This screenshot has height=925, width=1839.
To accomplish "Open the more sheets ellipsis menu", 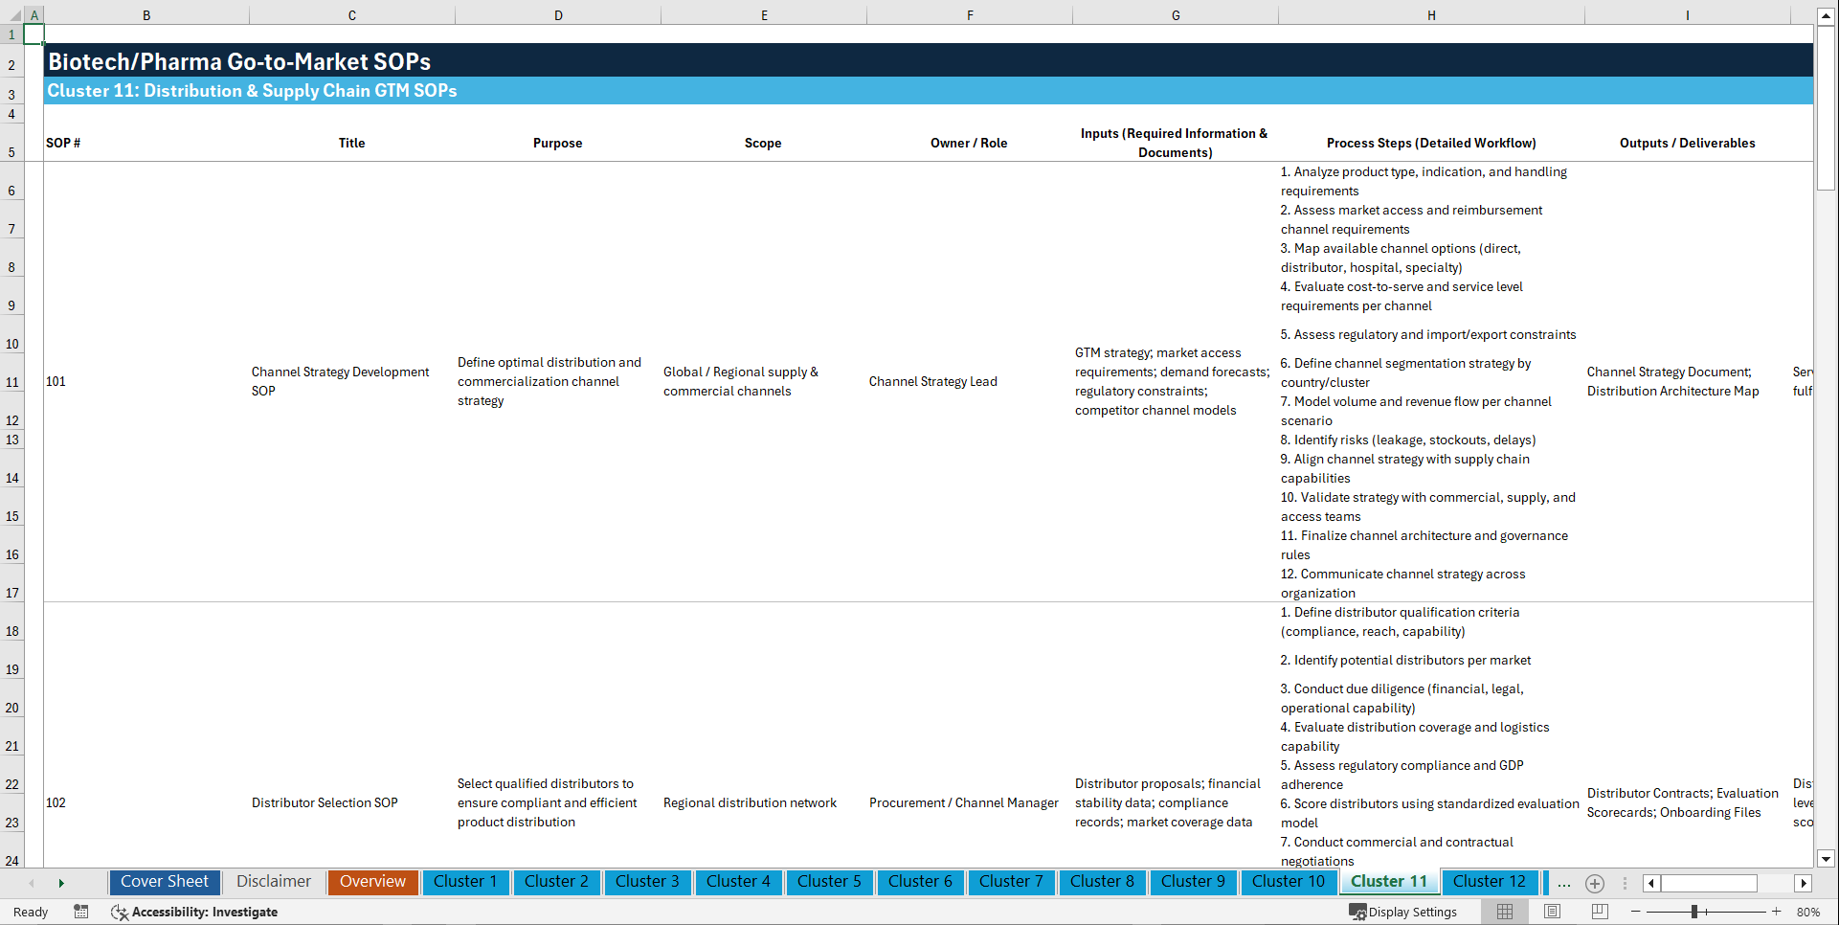I will click(x=1564, y=884).
